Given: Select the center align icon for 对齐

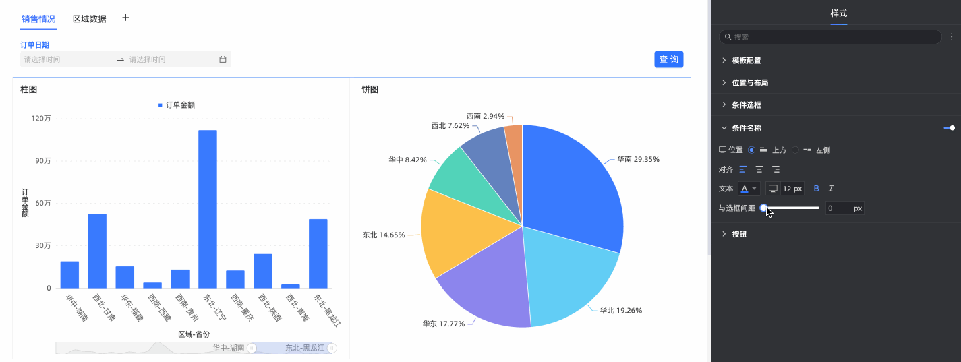Looking at the screenshot, I should pos(759,169).
